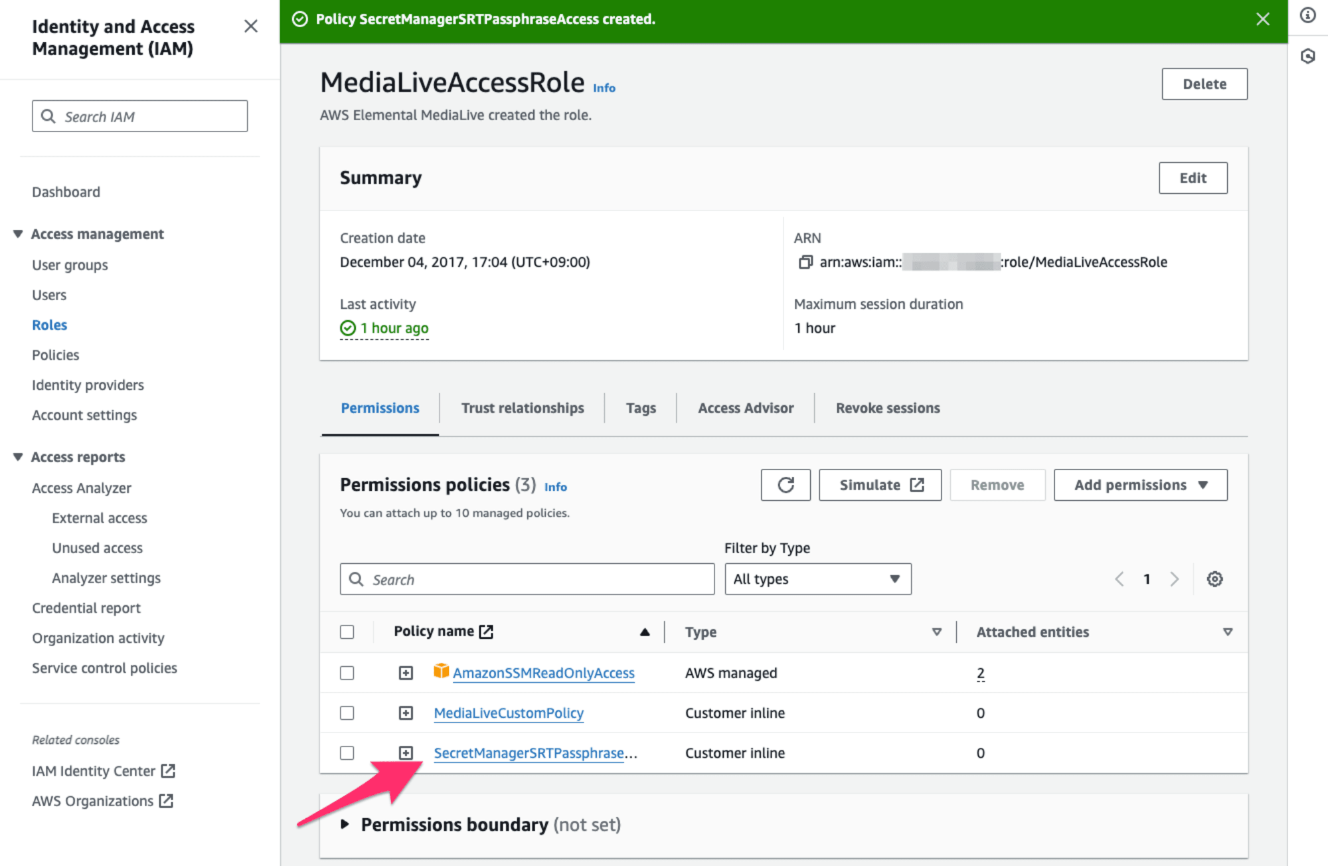Screen dimensions: 1328x866
Task: Click the Info link next to Permissions policies
Action: click(556, 487)
